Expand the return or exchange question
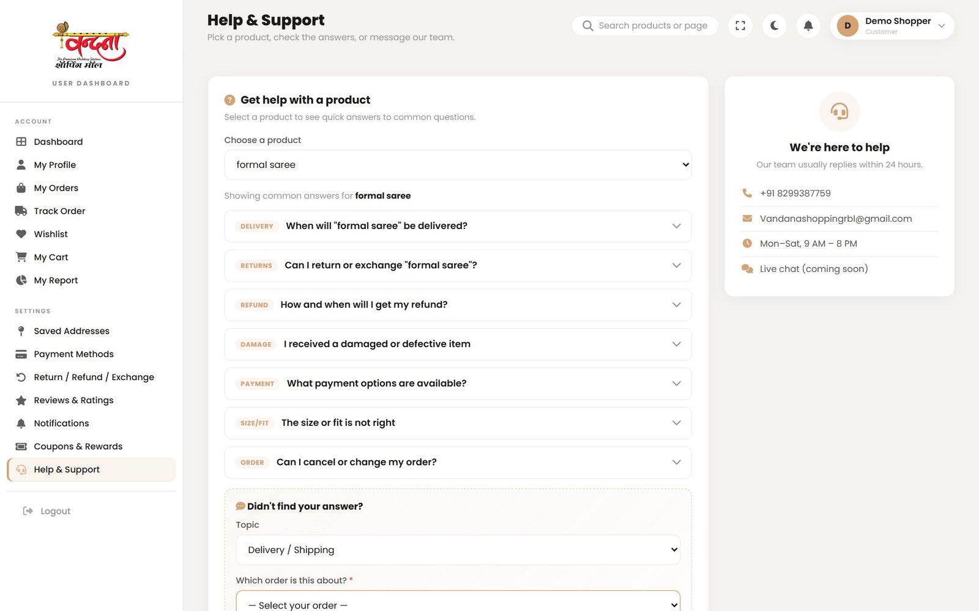 (458, 266)
